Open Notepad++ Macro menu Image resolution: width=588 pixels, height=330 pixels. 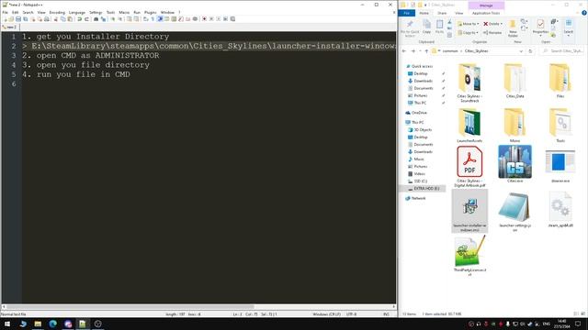coord(124,12)
